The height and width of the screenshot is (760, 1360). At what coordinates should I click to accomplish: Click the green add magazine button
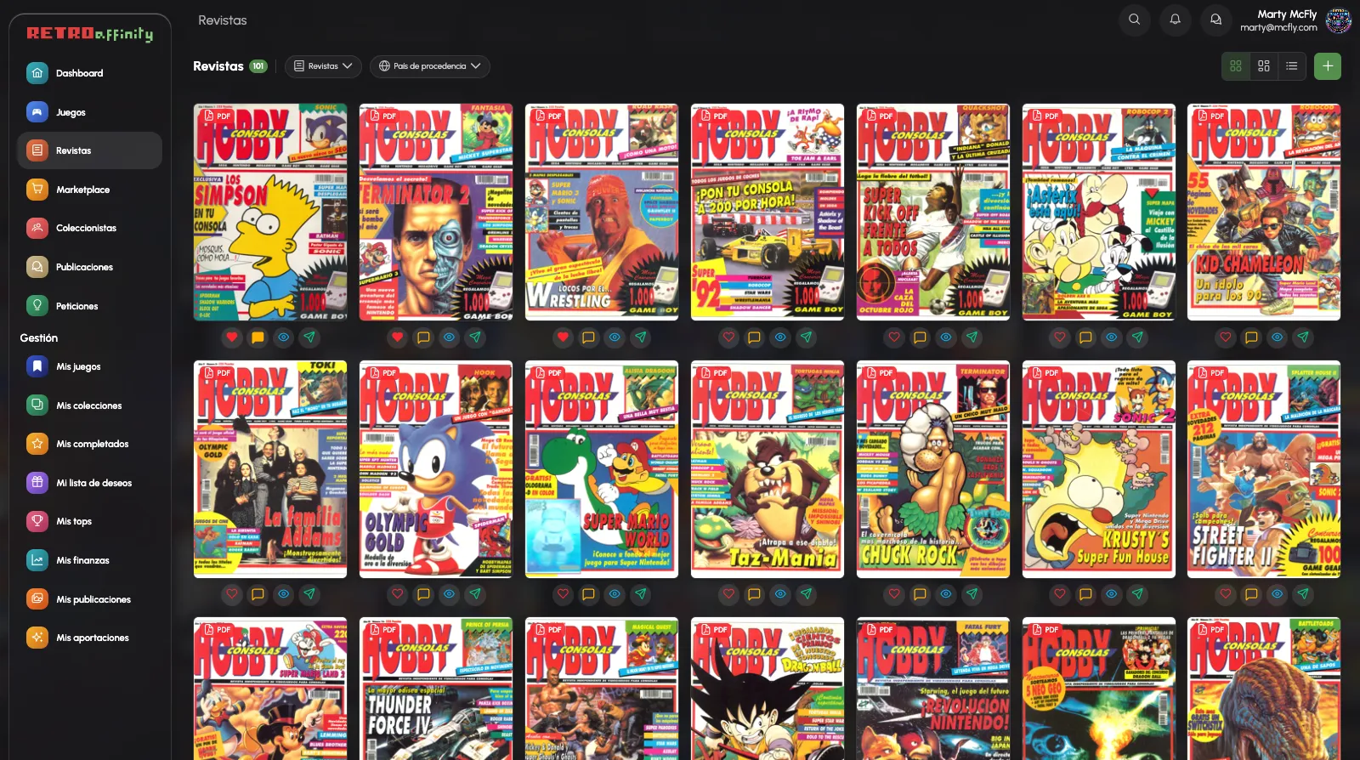[x=1328, y=66]
